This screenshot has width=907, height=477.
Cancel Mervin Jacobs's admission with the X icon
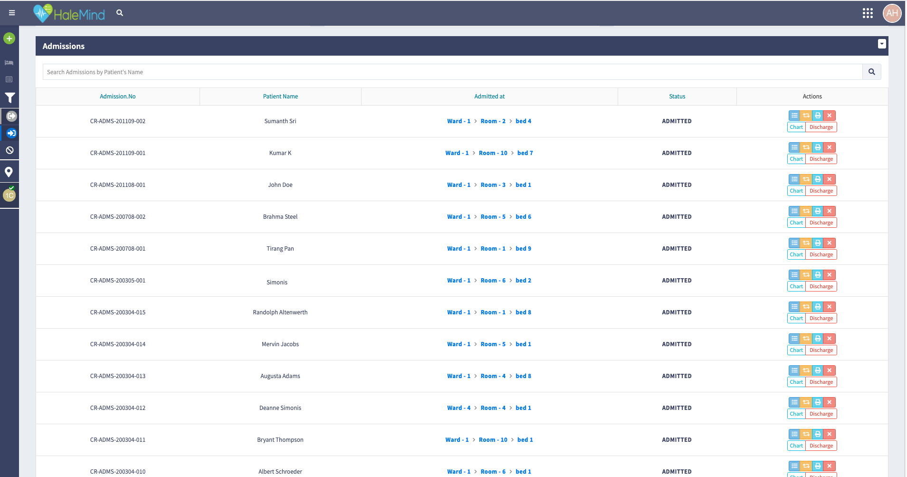point(830,339)
